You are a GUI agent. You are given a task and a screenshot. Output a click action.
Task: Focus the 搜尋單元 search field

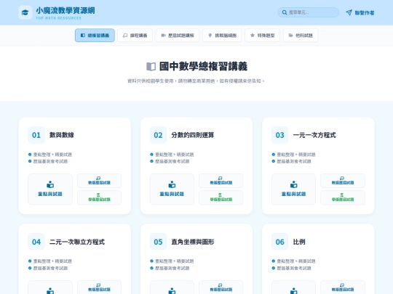click(309, 12)
